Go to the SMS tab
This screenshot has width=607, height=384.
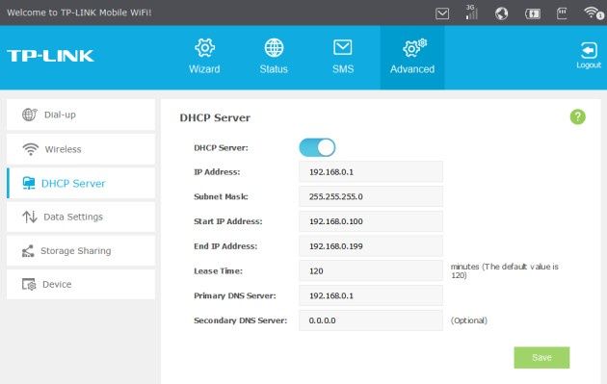(343, 57)
